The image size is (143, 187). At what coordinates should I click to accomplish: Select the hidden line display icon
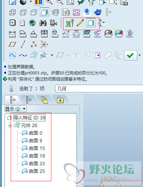click(23, 12)
